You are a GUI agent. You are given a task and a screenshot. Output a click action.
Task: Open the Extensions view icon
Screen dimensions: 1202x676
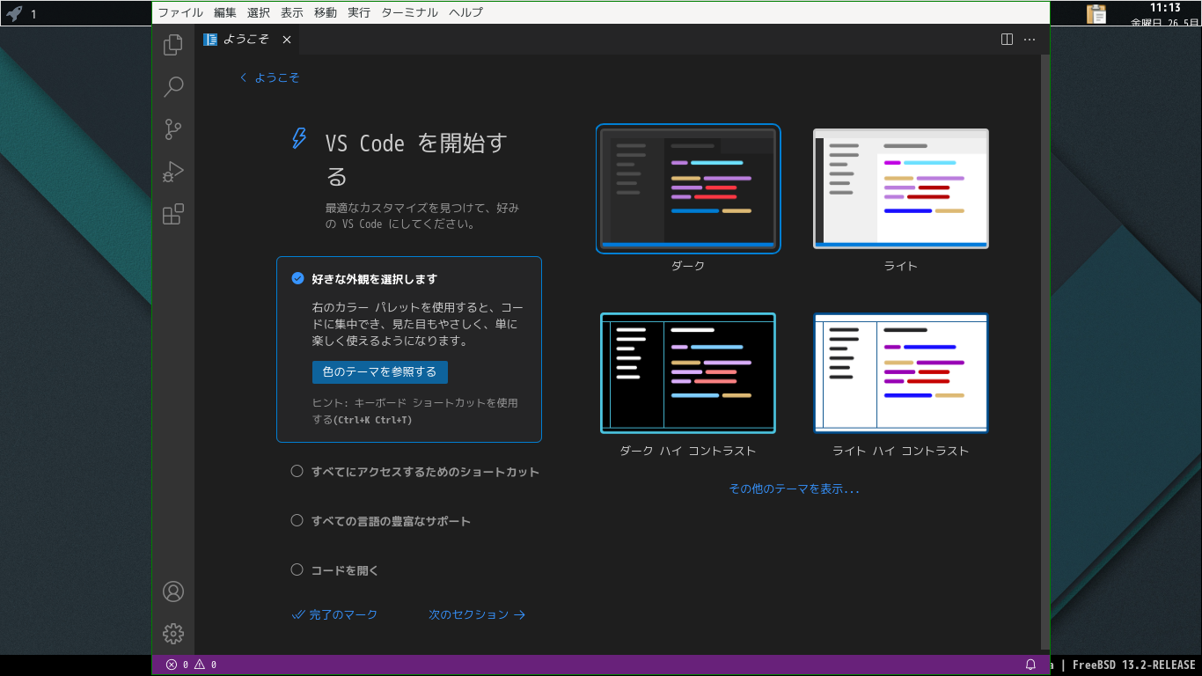173,214
